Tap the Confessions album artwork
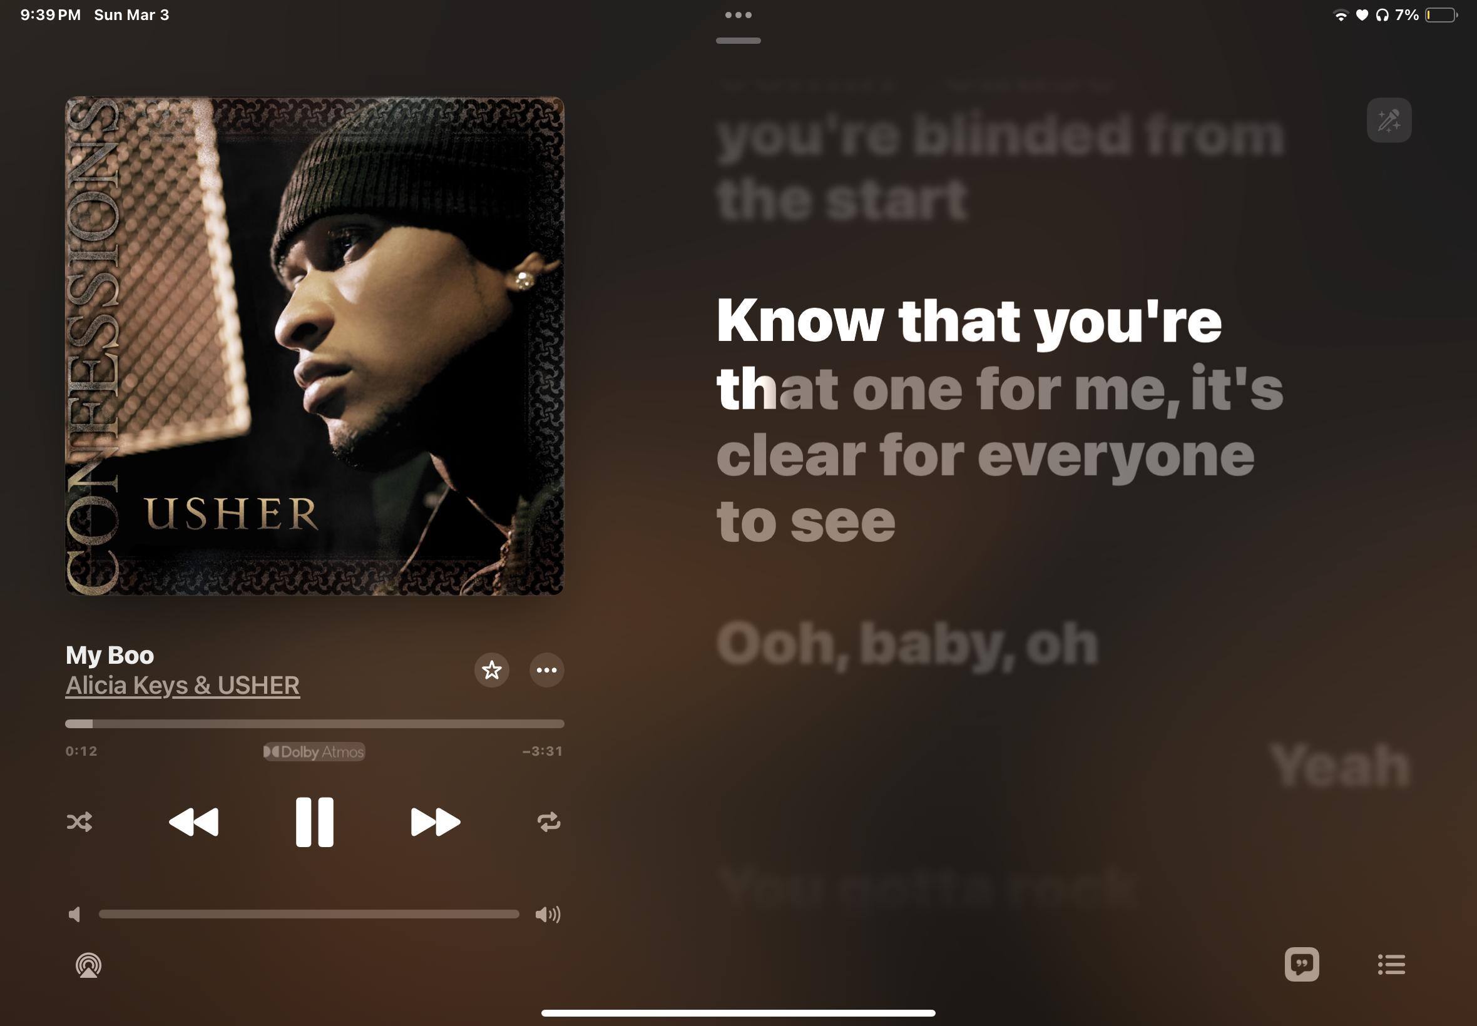 point(314,346)
